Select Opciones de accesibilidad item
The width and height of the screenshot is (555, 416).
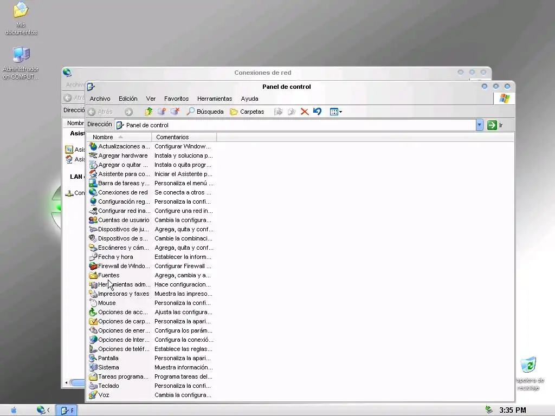pos(118,311)
